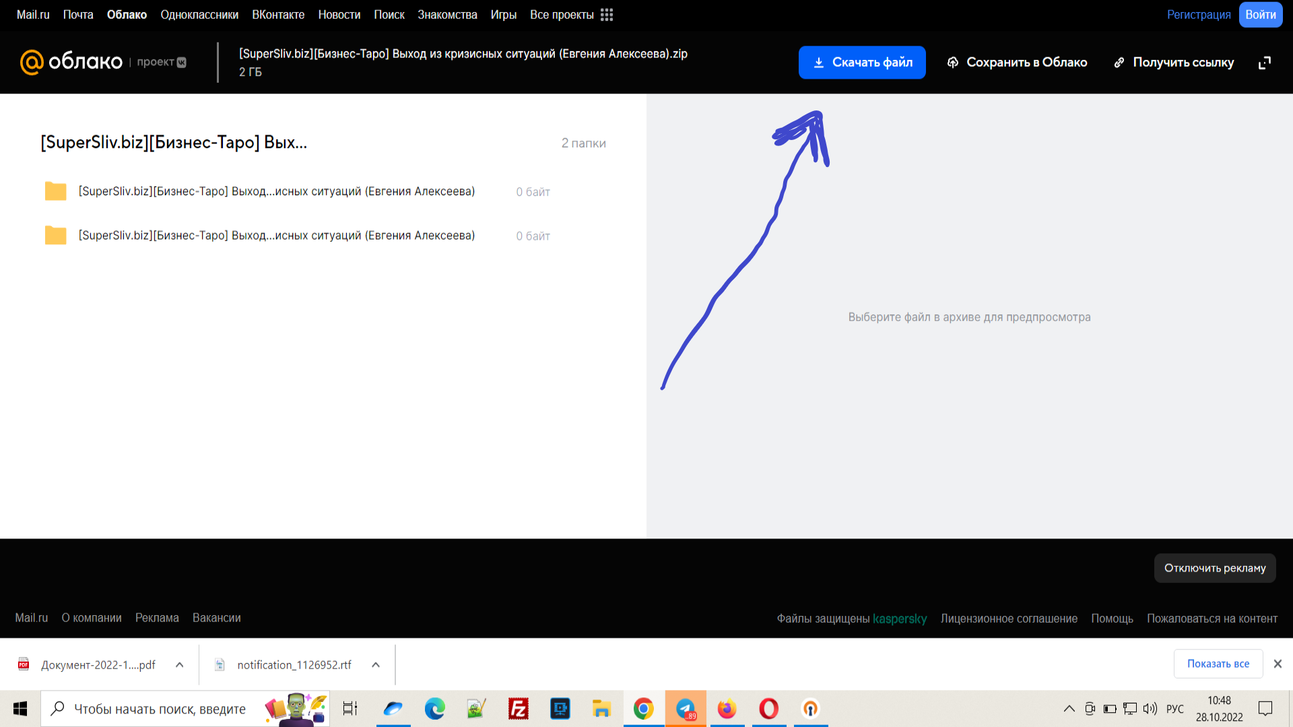
Task: Switch the РУС input language indicator
Action: [x=1175, y=709]
